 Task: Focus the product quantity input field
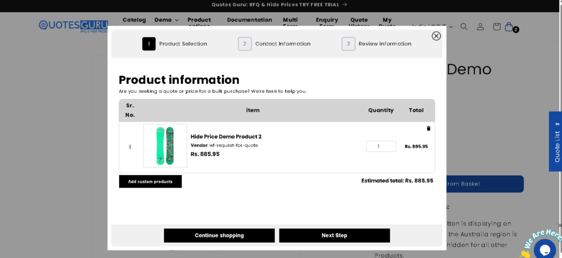point(381,147)
